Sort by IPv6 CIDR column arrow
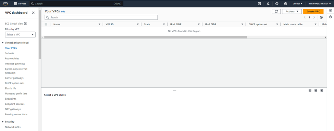 coord(243,24)
